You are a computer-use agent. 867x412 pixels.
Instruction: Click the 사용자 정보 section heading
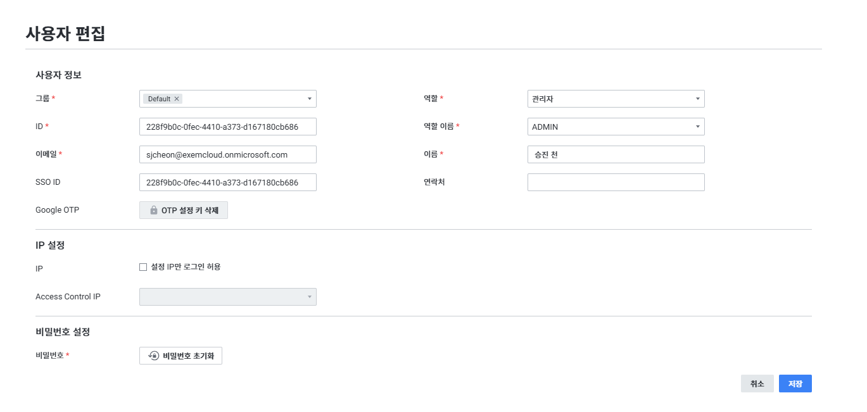click(x=58, y=75)
